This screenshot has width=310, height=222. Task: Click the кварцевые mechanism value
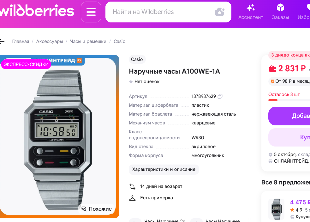coord(203,123)
